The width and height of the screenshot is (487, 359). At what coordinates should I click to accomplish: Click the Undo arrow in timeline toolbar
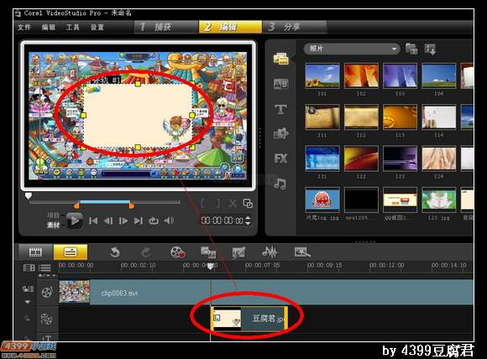click(x=114, y=252)
